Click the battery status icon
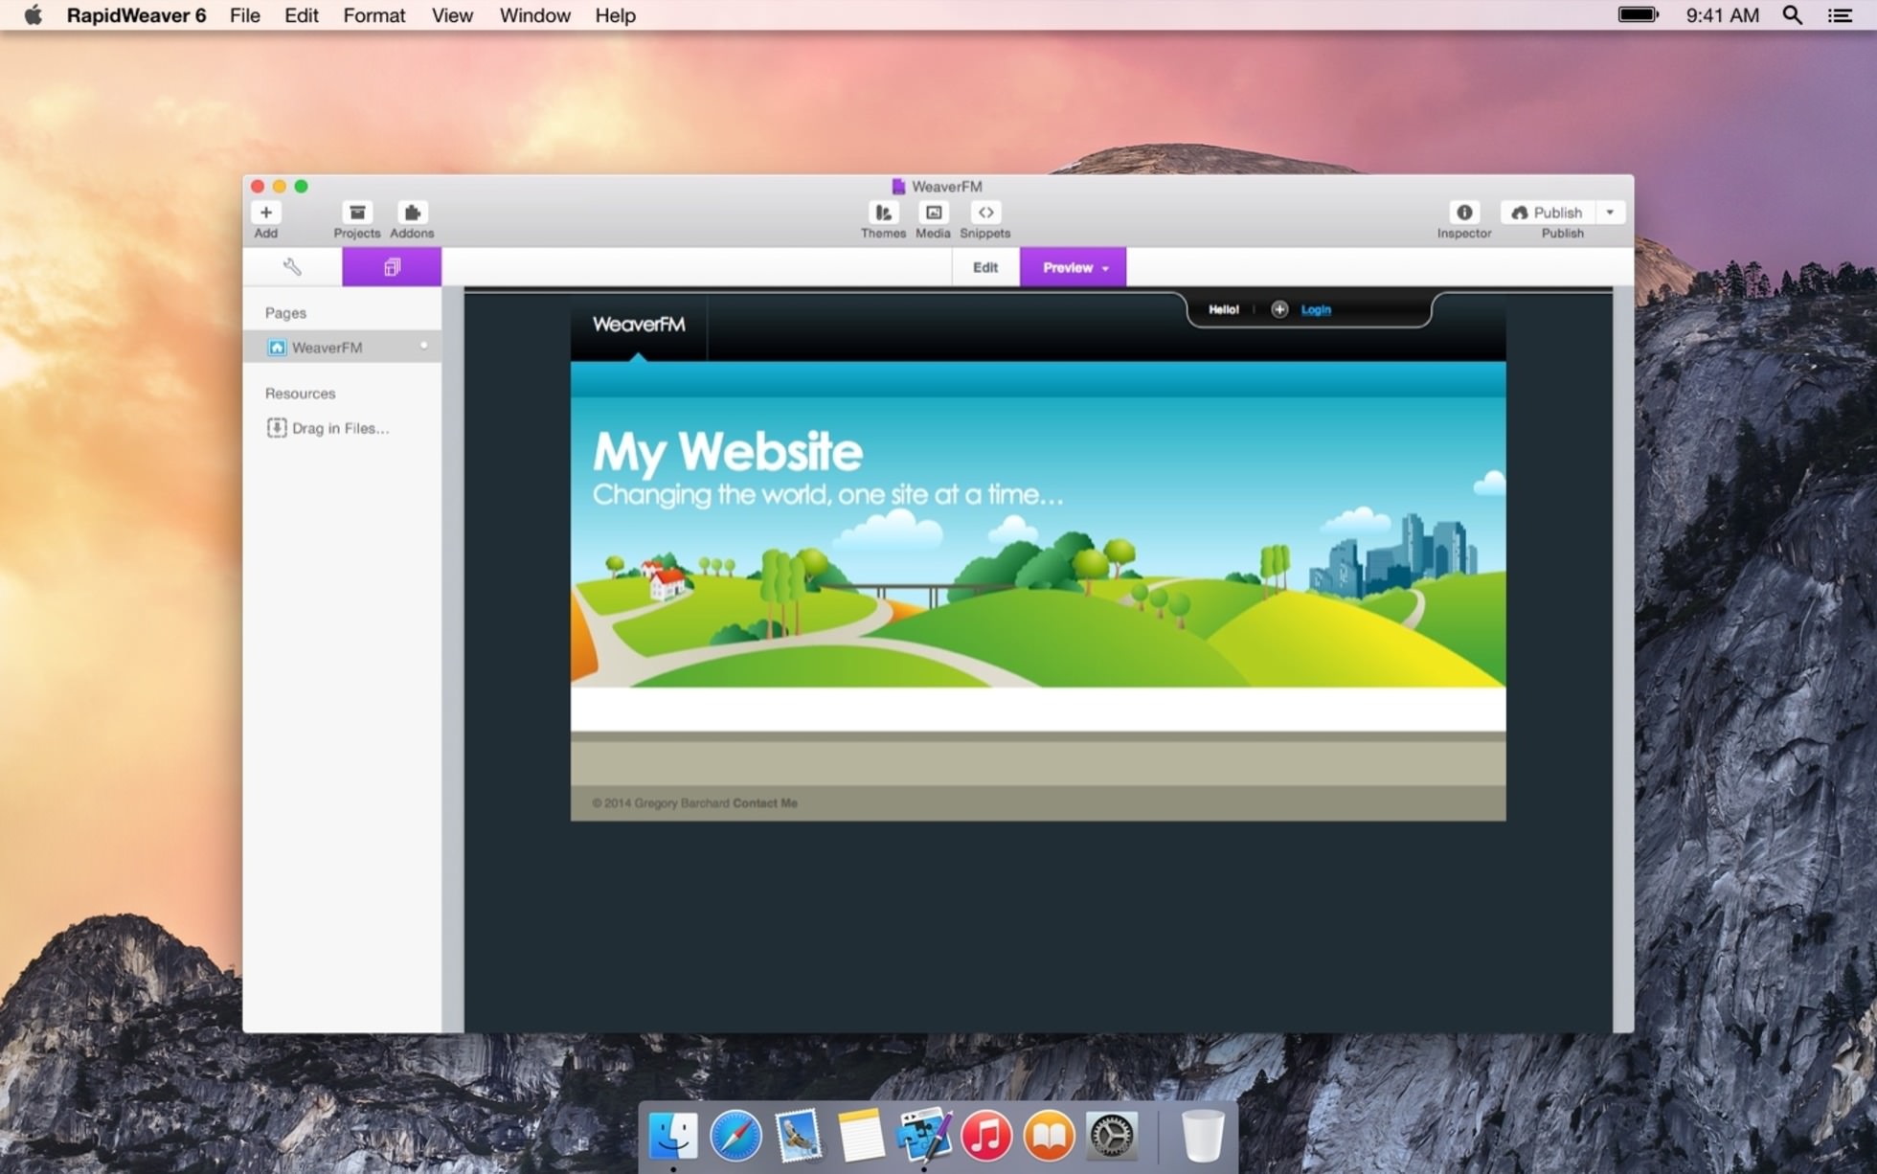This screenshot has height=1174, width=1877. pos(1638,14)
